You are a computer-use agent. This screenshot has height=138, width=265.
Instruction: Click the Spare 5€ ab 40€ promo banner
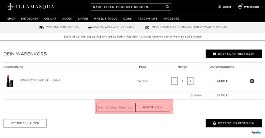coord(132,36)
